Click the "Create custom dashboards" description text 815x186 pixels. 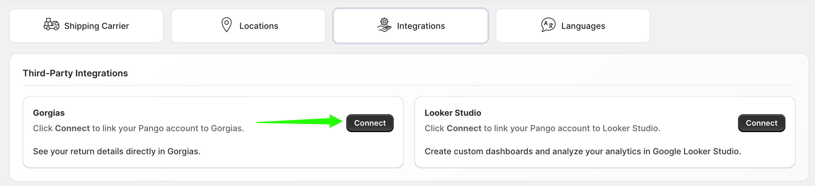[583, 151]
